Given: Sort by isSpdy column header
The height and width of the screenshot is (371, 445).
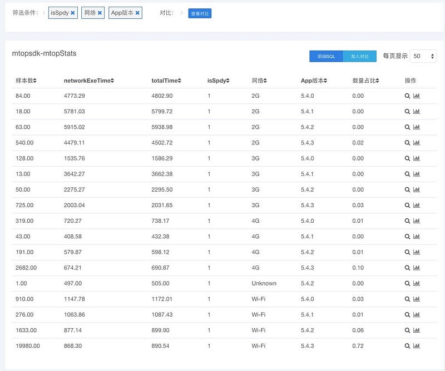Looking at the screenshot, I should coord(218,81).
